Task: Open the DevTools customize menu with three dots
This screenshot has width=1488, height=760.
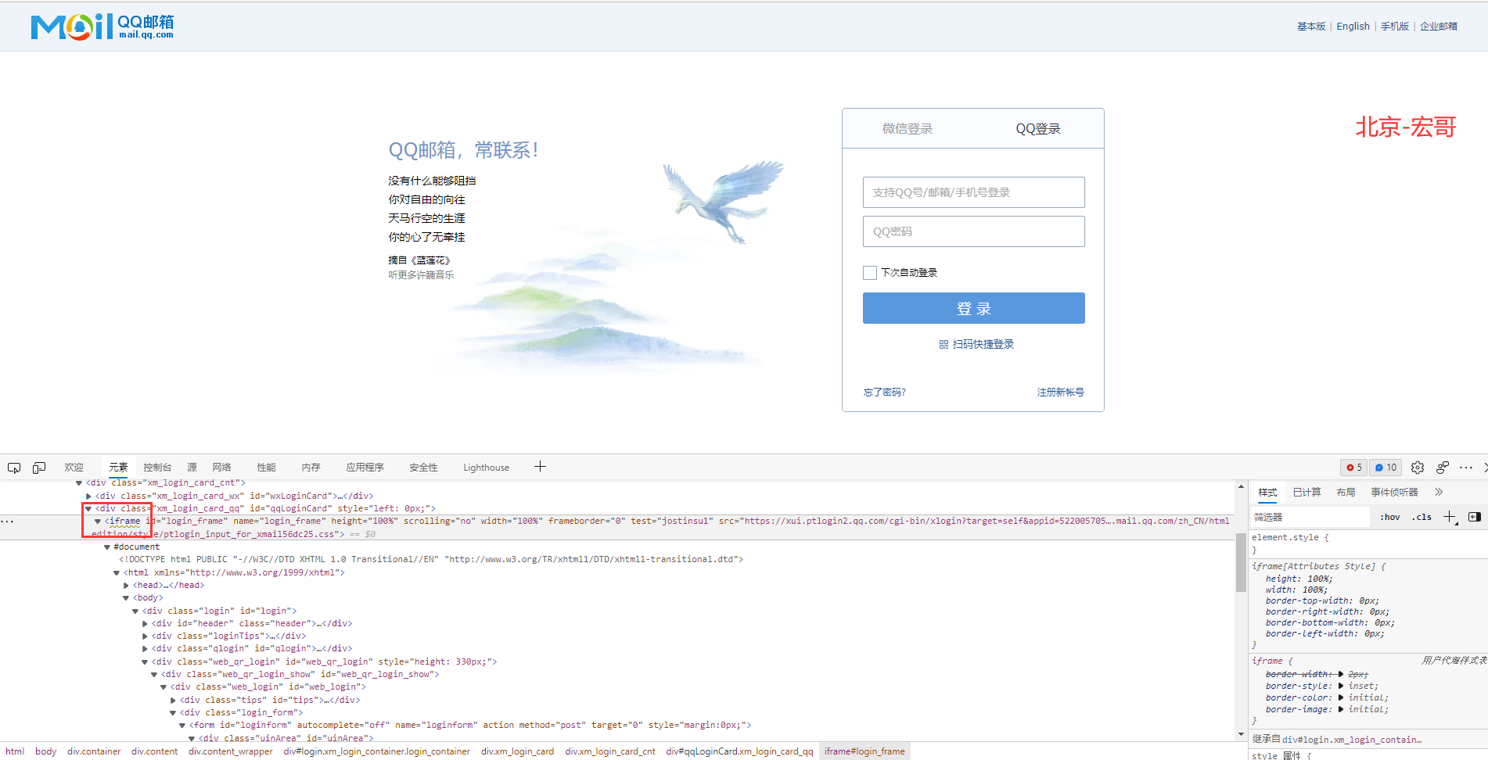Action: point(1466,467)
